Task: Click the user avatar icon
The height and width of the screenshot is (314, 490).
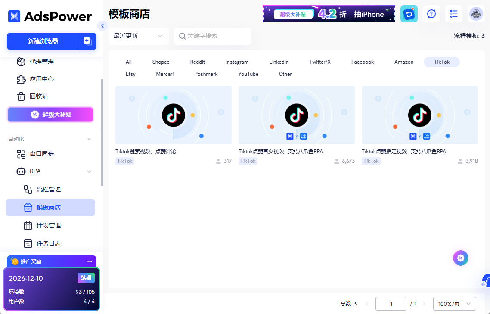Action: pos(476,14)
